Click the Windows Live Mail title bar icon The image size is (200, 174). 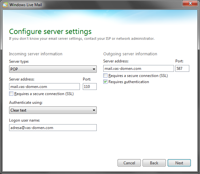click(5, 5)
